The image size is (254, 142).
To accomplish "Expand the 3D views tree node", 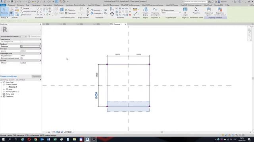I will click(x=4, y=90).
